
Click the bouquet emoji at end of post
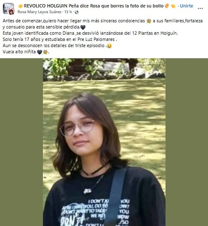(x=45, y=52)
